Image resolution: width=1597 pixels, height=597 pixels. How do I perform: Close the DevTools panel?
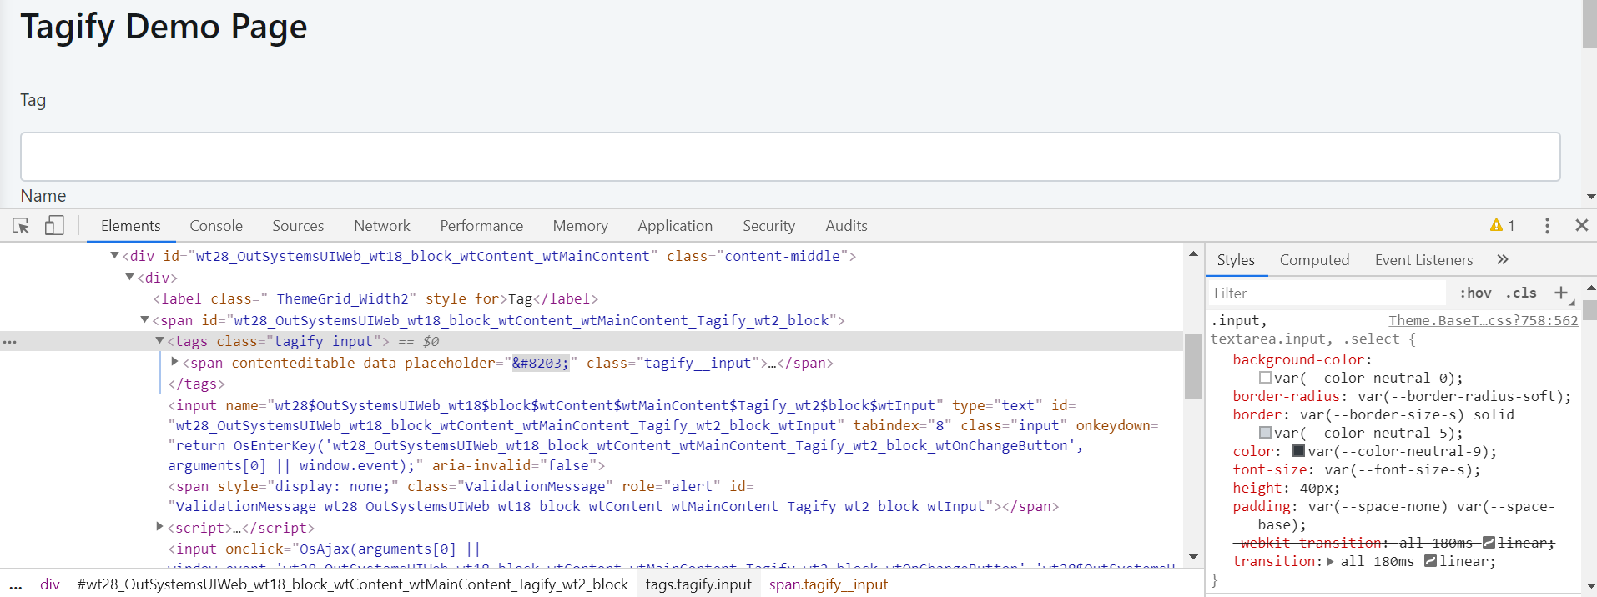1581,226
